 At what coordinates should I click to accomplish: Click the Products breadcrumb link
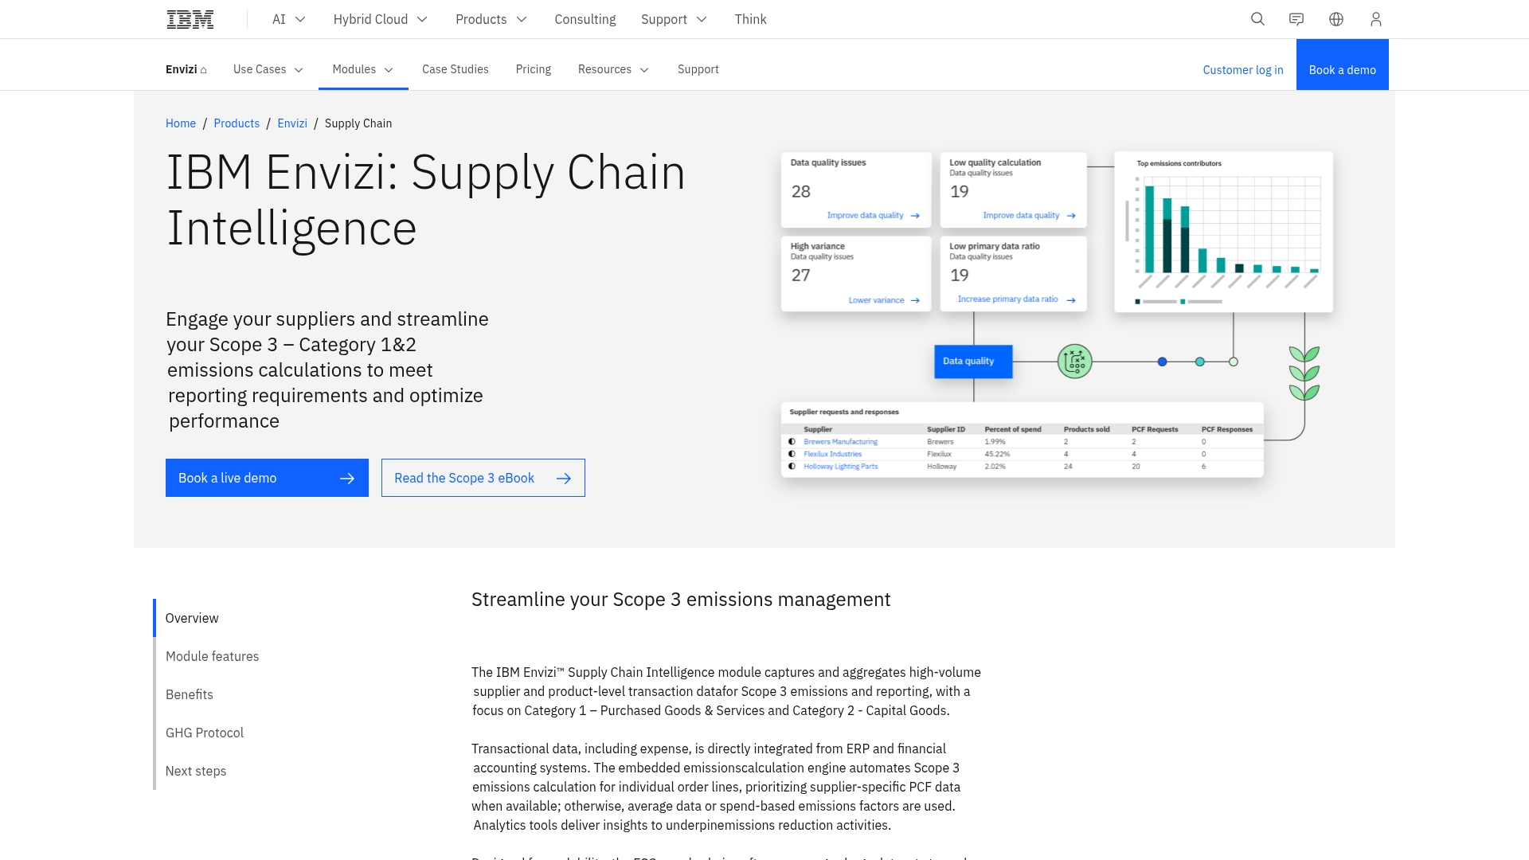tap(237, 123)
